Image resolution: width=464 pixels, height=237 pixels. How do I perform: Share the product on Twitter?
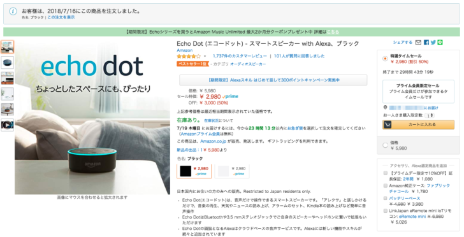click(433, 43)
